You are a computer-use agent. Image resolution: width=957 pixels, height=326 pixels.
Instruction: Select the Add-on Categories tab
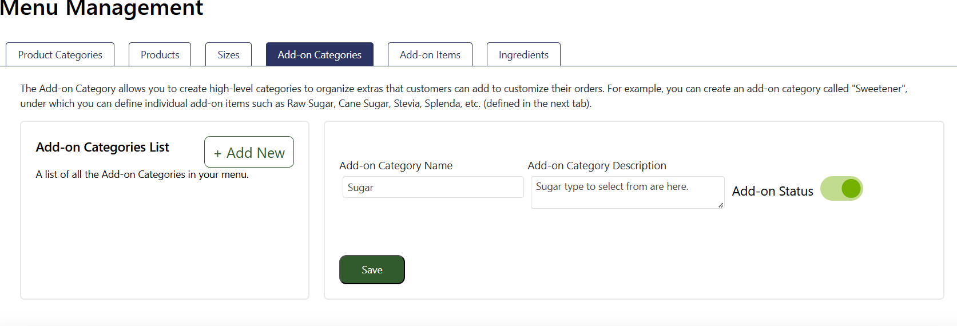[319, 55]
